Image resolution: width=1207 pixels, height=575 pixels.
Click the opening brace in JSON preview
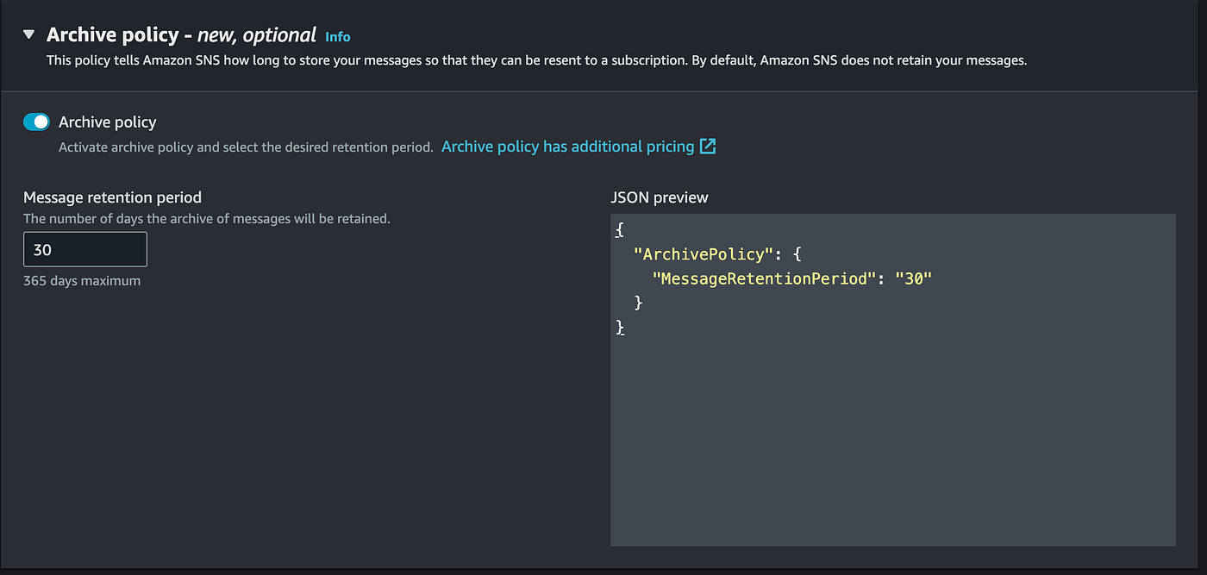click(619, 230)
